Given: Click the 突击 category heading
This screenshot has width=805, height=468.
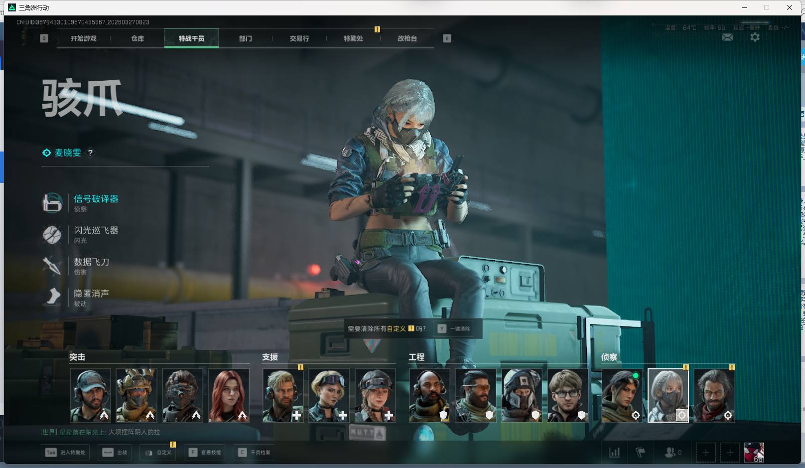Looking at the screenshot, I should tap(77, 357).
